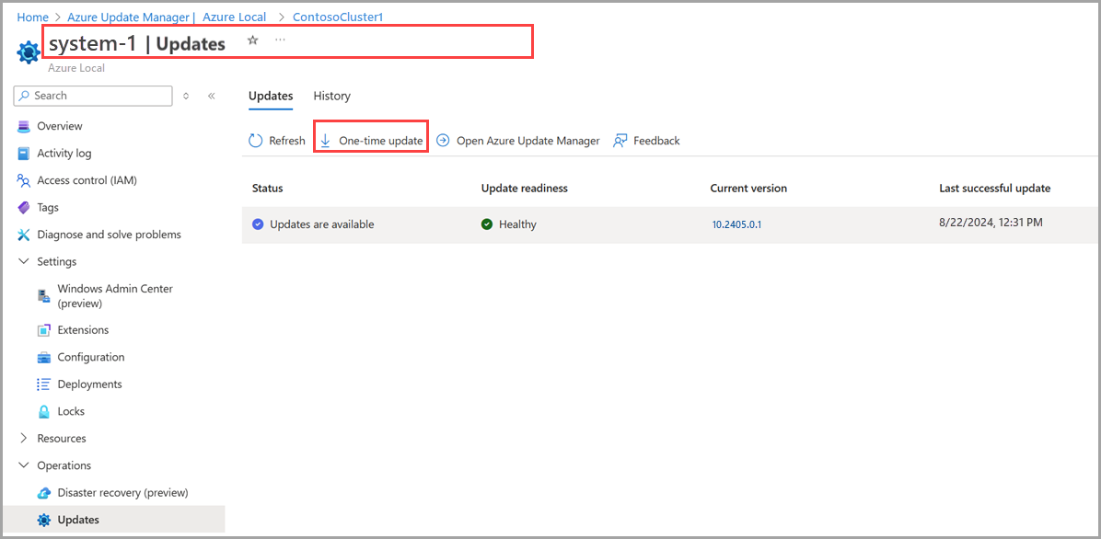Click the '8/22/2024, 12:31 PM' cell
1101x539 pixels.
991,223
